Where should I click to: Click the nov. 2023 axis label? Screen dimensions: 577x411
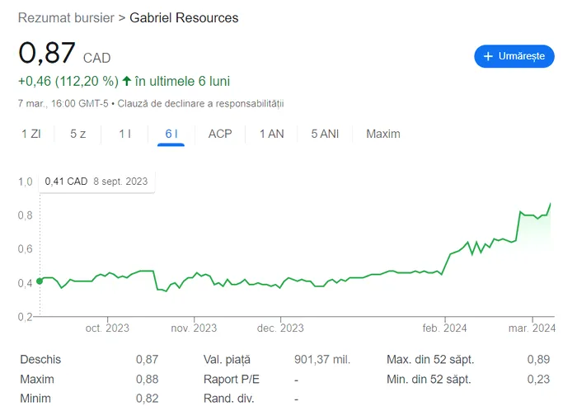click(x=194, y=328)
